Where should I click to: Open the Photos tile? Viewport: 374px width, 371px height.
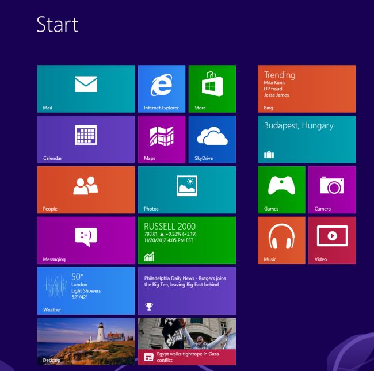pos(187,190)
